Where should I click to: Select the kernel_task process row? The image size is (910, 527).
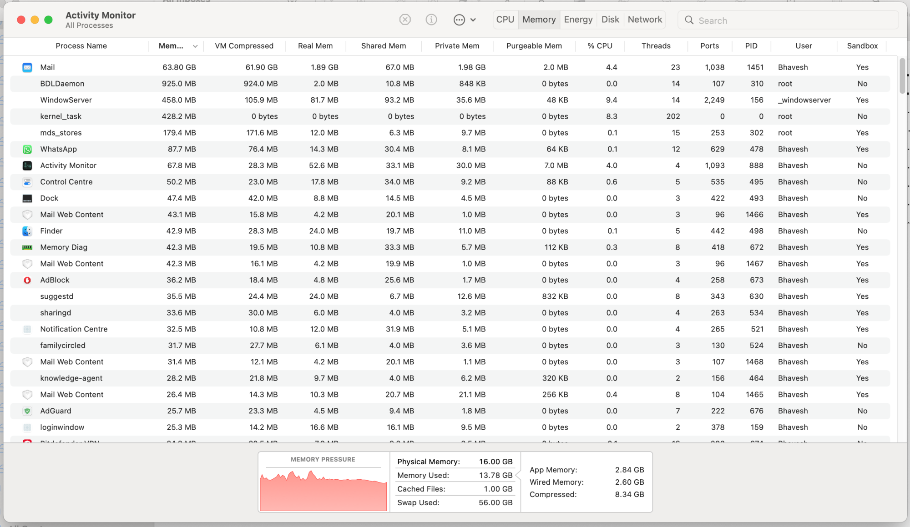pos(61,116)
